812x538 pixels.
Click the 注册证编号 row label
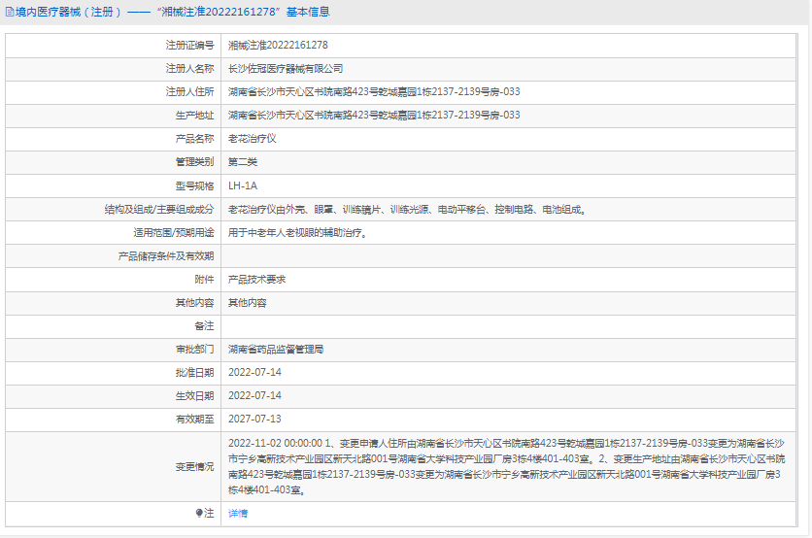tap(189, 45)
